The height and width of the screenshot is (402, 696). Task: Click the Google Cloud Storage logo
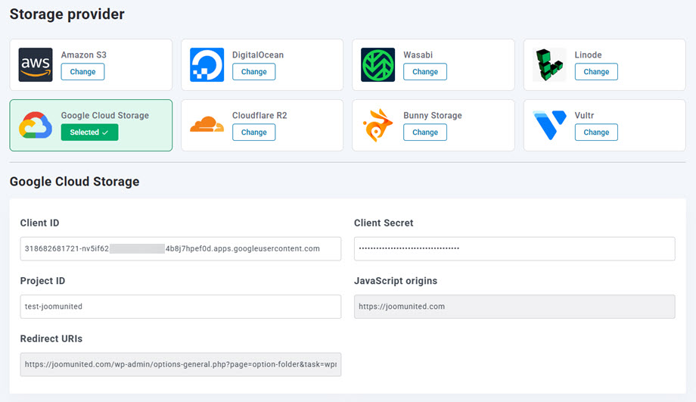36,126
